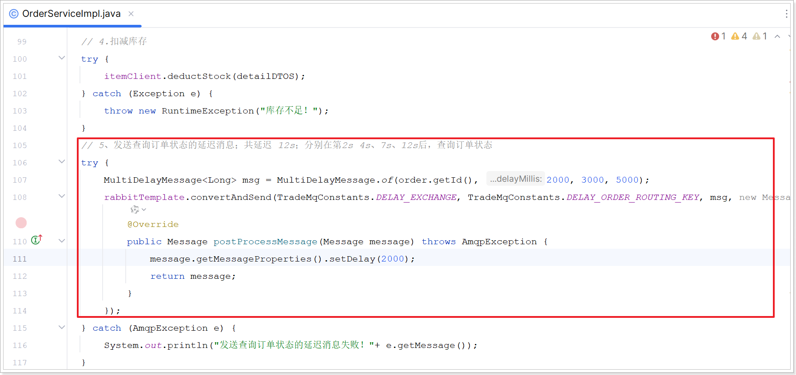Fold the convertAndSend call at line 108
The width and height of the screenshot is (796, 375).
coord(62,196)
